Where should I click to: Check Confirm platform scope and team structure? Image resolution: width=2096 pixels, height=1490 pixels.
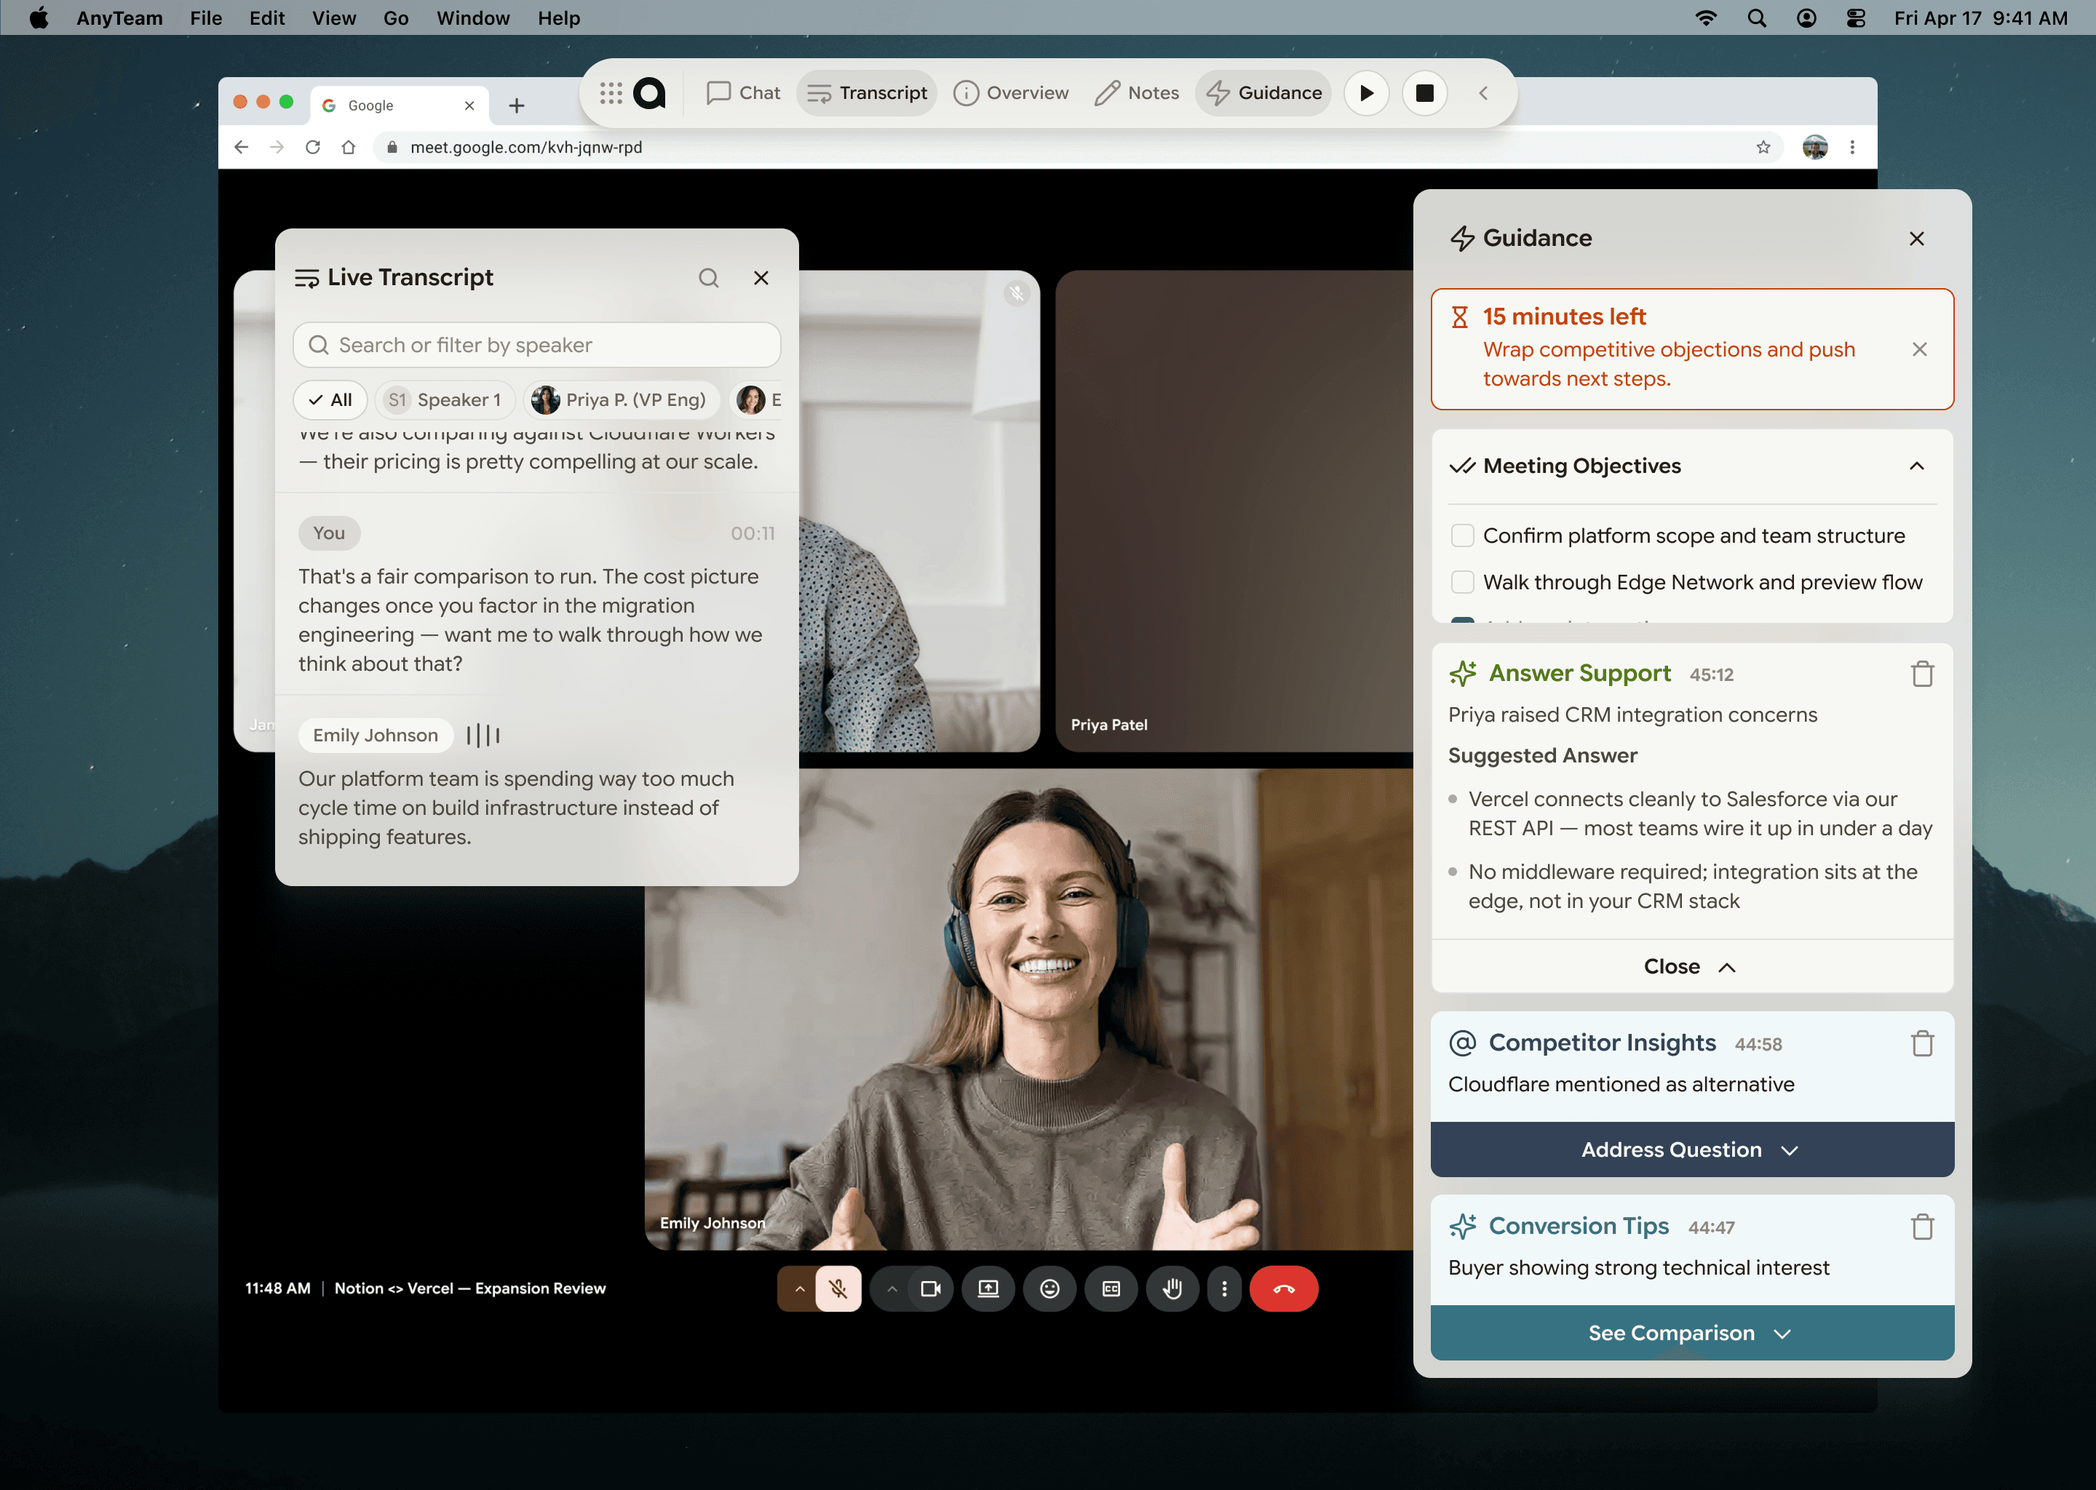(x=1462, y=535)
